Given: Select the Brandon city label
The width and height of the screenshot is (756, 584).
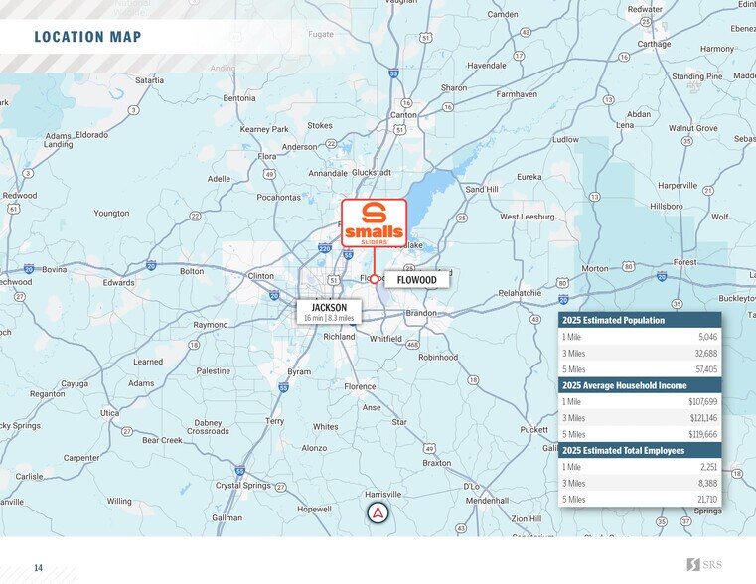Looking at the screenshot, I should tap(421, 313).
